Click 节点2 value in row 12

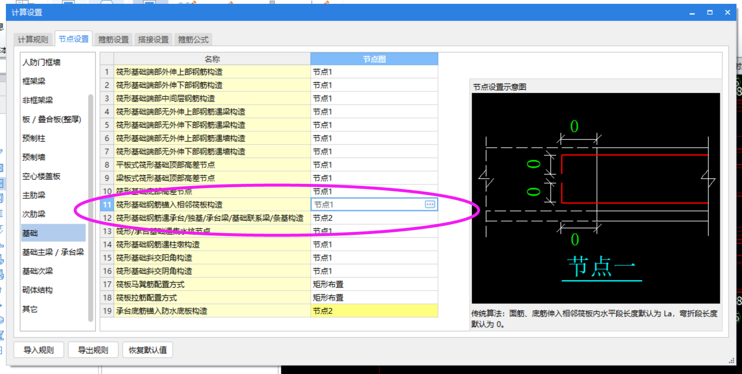click(x=374, y=218)
